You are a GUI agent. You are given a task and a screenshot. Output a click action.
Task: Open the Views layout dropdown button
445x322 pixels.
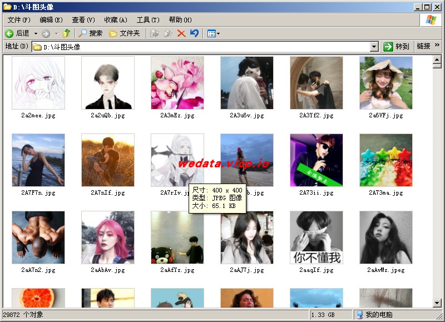pos(214,33)
